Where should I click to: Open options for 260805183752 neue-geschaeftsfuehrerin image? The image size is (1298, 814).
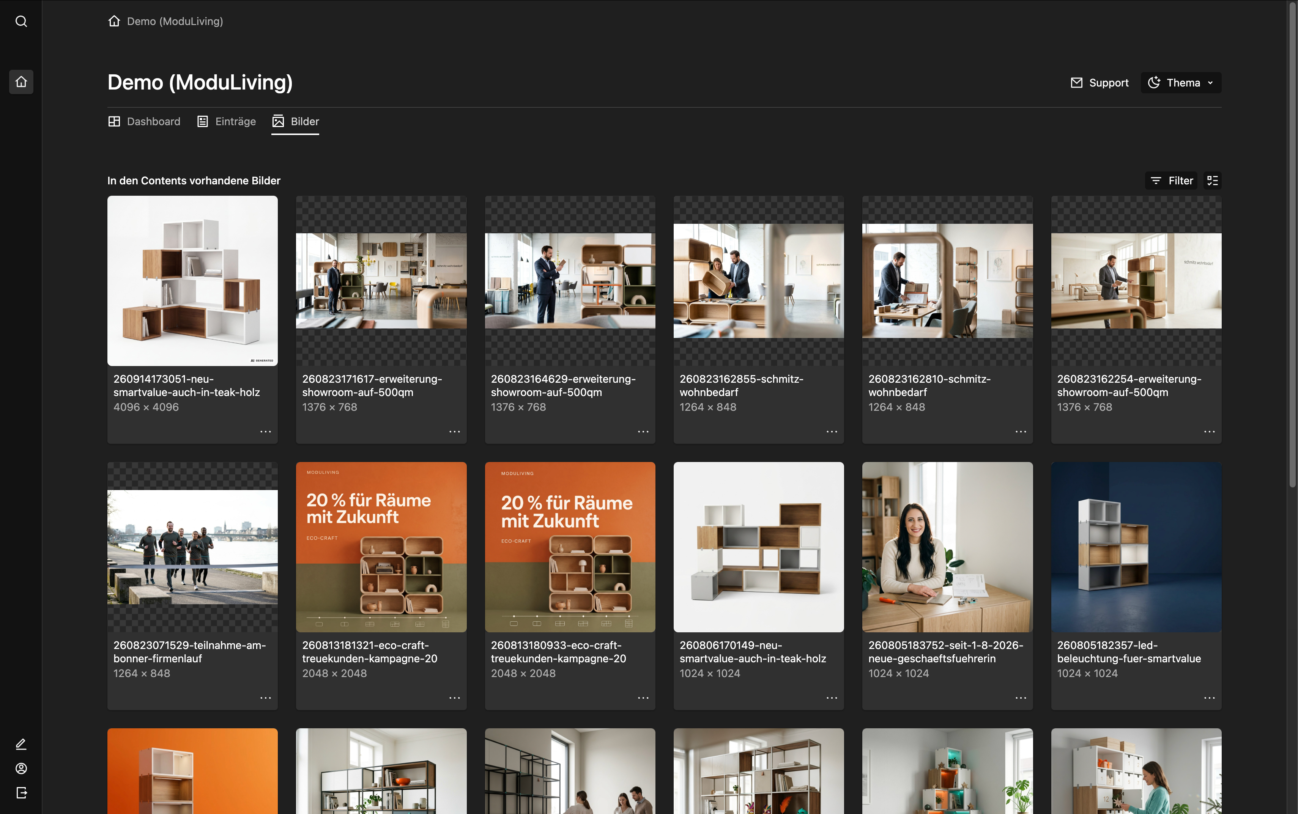point(1021,698)
